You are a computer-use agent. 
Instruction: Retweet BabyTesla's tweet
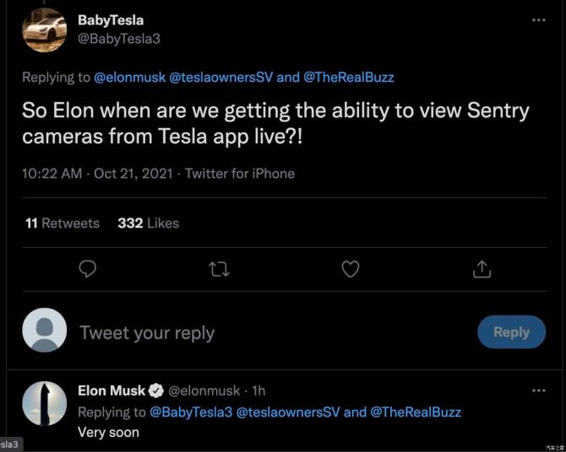pos(219,269)
